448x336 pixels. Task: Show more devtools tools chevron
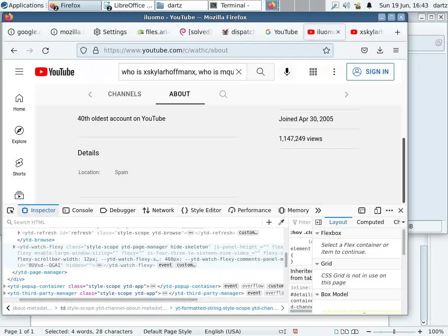318,210
